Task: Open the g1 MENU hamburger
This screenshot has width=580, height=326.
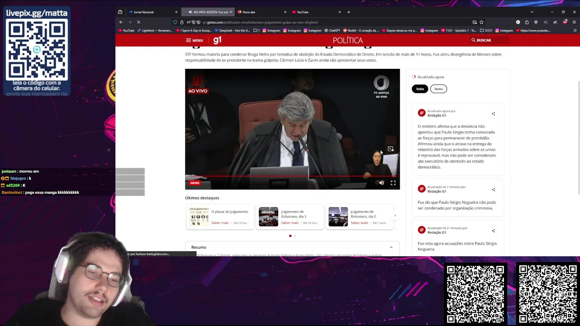Action: [x=194, y=40]
